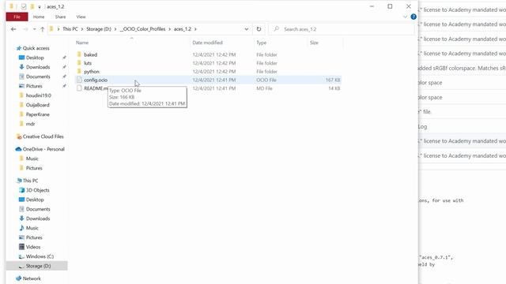This screenshot has width=506, height=284.
Task: Open Music under OneDrive
Action: [32, 159]
